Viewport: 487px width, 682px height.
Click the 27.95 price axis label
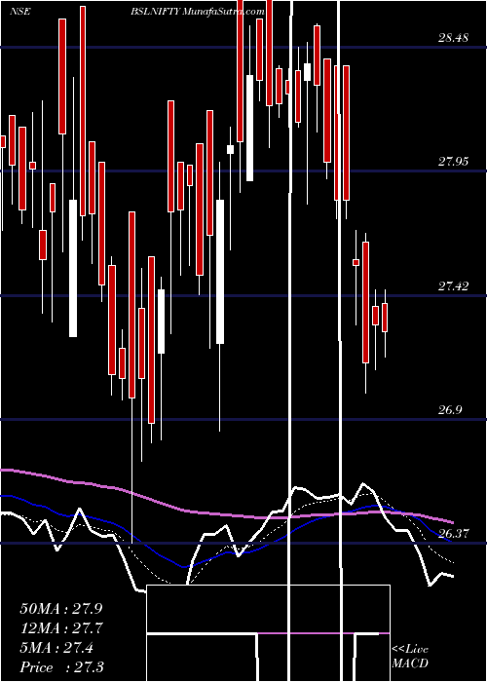click(x=453, y=163)
